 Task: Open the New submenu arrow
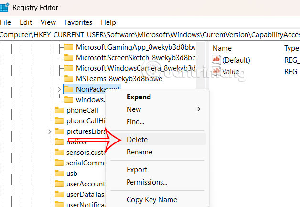tap(199, 109)
